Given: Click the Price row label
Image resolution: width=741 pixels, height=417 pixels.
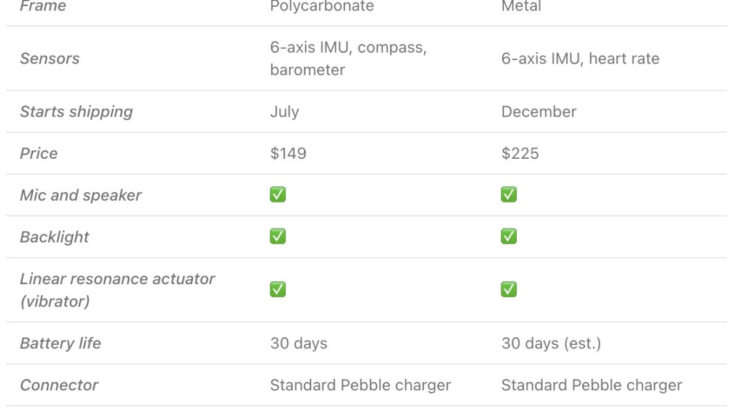Looking at the screenshot, I should pos(38,153).
